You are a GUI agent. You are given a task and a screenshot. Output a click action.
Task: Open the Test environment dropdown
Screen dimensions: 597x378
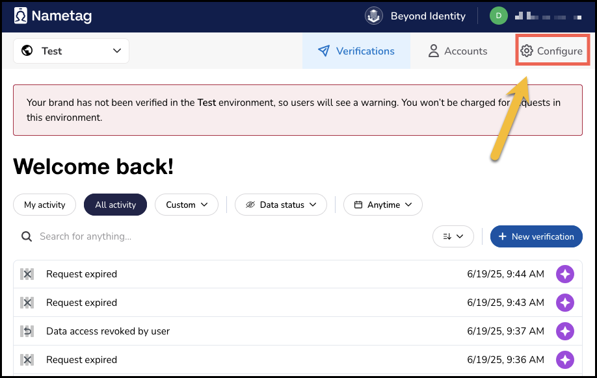71,51
